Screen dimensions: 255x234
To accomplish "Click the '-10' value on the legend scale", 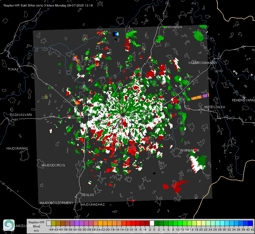I will (130, 230).
